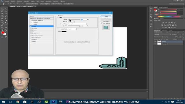The image size is (185, 104).
Task: Add a Brightness/Contrast adjustment
Action: pyautogui.click(x=163, y=23)
